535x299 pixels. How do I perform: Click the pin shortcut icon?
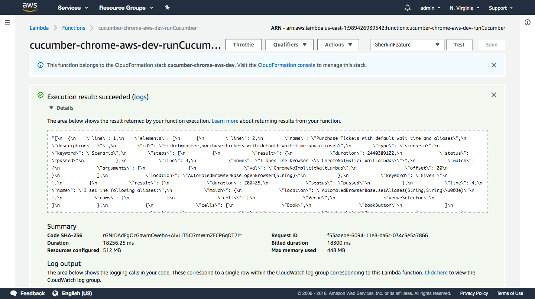(167, 7)
